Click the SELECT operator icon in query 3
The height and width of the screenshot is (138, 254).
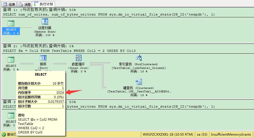pyautogui.click(x=11, y=116)
